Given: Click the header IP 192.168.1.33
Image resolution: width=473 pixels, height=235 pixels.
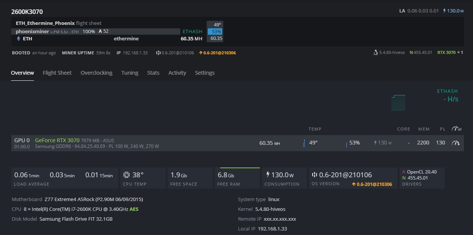Looking at the screenshot, I should coord(132,53).
